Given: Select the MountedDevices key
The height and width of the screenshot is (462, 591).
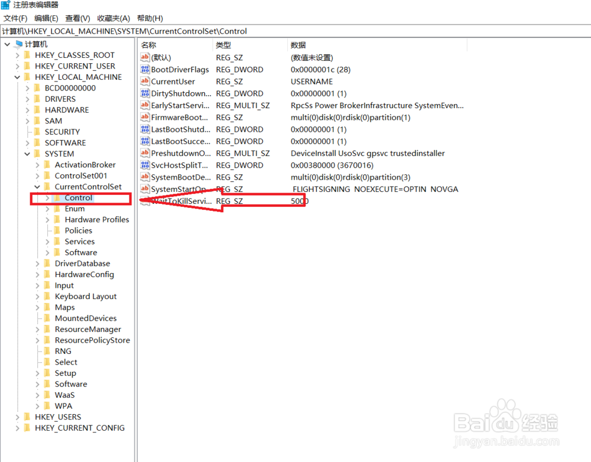Looking at the screenshot, I should tap(86, 318).
